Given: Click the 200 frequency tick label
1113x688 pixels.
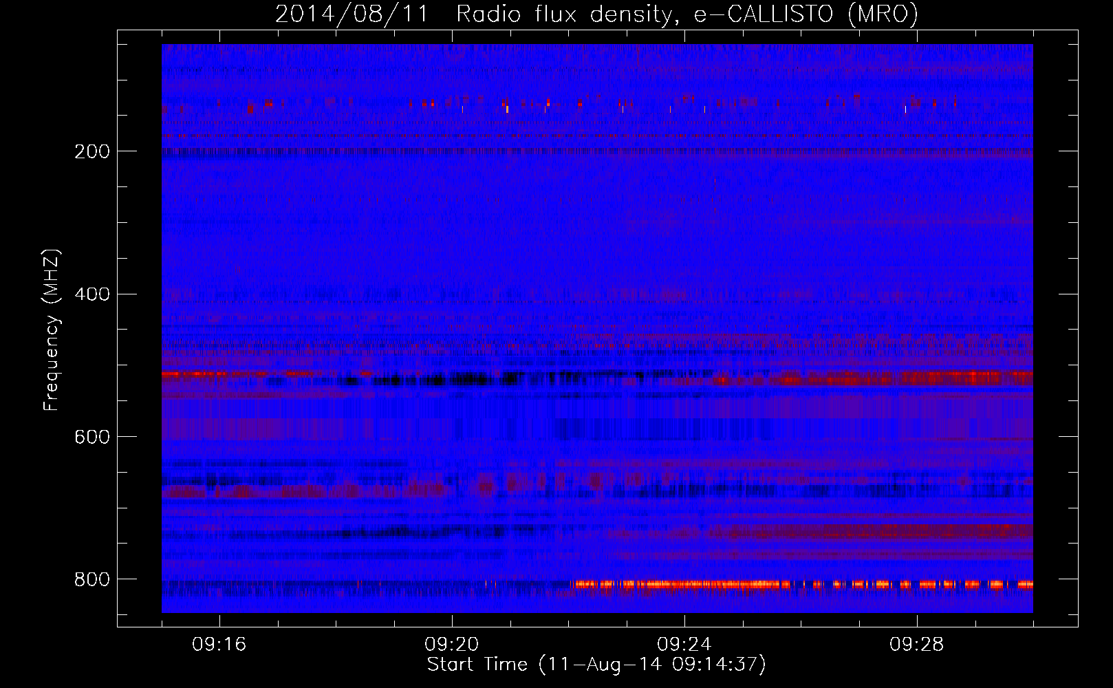Looking at the screenshot, I should [92, 151].
